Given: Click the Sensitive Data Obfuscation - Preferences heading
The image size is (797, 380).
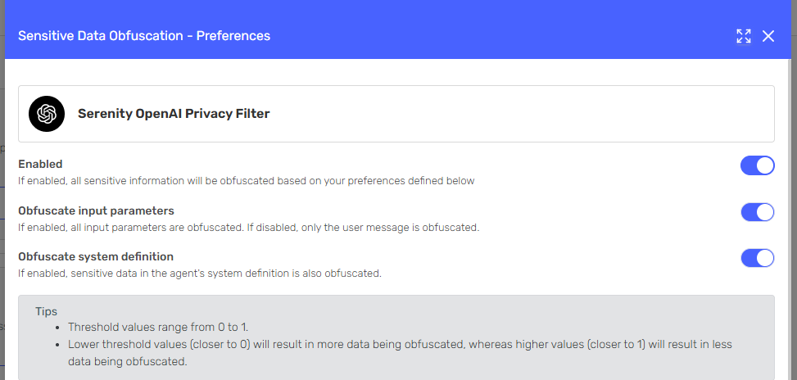Looking at the screenshot, I should (144, 36).
